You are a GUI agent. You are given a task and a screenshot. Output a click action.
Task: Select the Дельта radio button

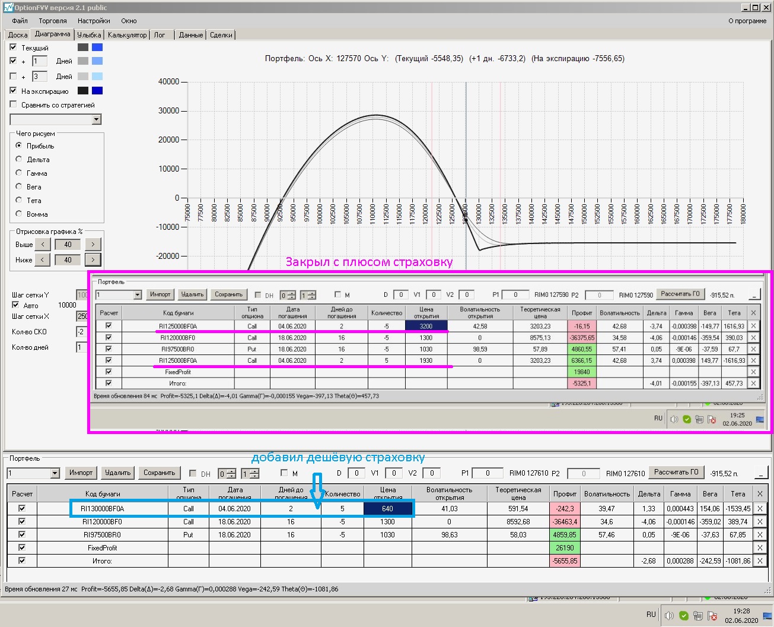point(19,159)
